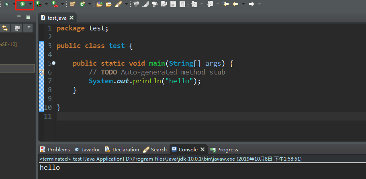Screen dimensions: 366x179
Task: Click the Debug bug icon
Action: pyautogui.click(x=6, y=4)
